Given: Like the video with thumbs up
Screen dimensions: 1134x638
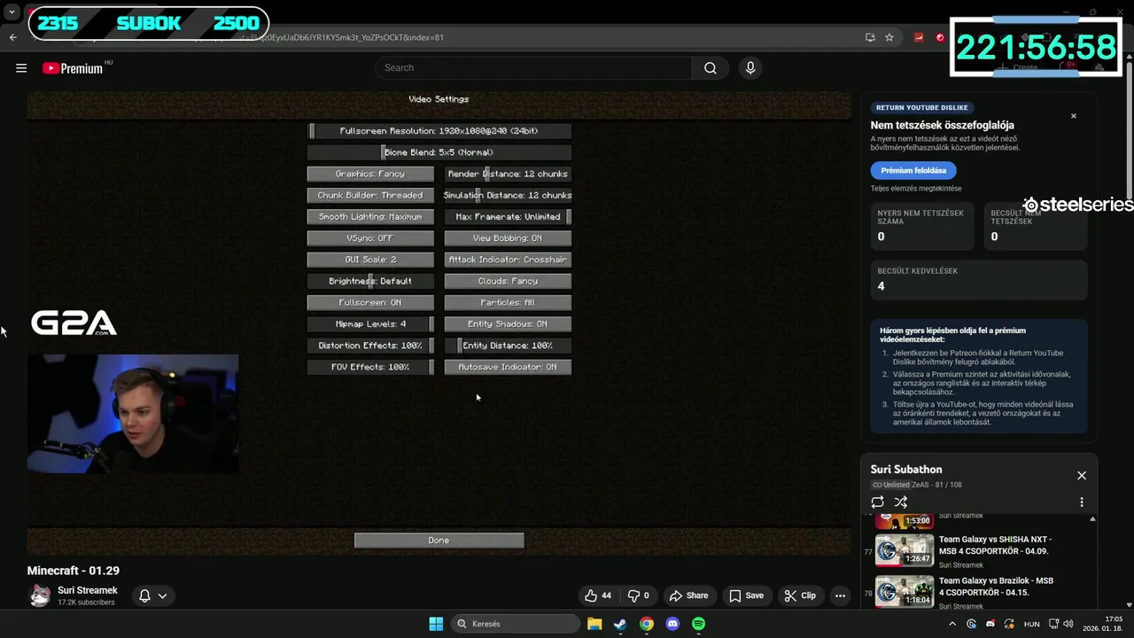Looking at the screenshot, I should pyautogui.click(x=598, y=595).
